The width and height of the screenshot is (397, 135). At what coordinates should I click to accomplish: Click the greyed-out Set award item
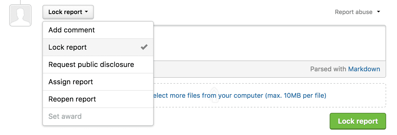pyautogui.click(x=65, y=116)
